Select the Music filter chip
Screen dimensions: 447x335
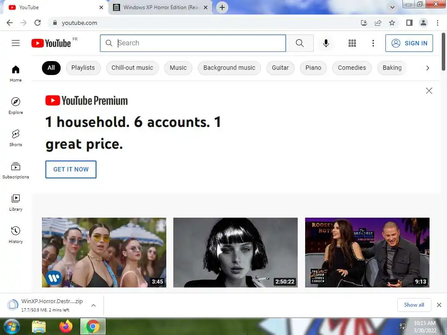tap(178, 68)
